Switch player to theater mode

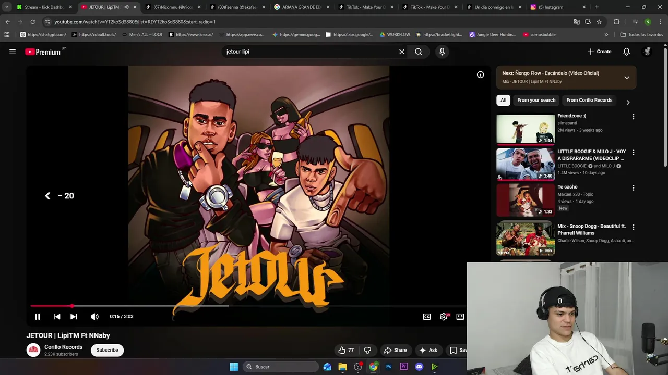click(460, 316)
